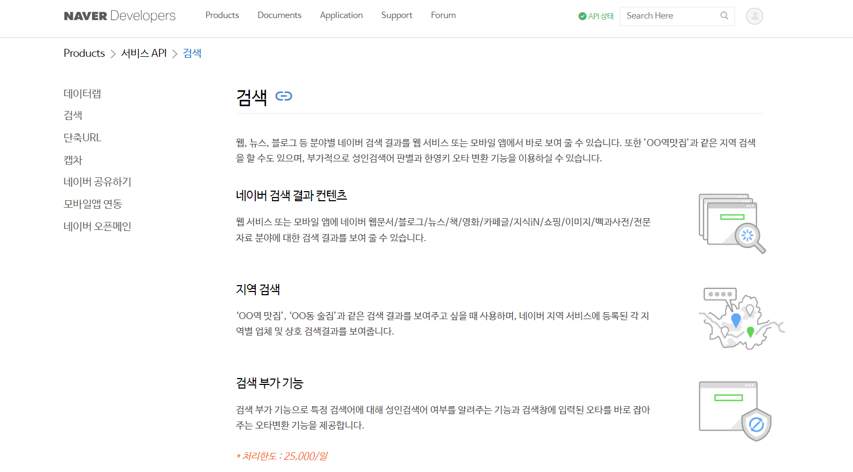The image size is (853, 472).
Task: Click the search results browser window illustration
Action: tap(732, 224)
